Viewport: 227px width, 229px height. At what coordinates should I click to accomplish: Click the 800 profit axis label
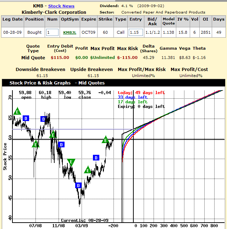click(214, 226)
